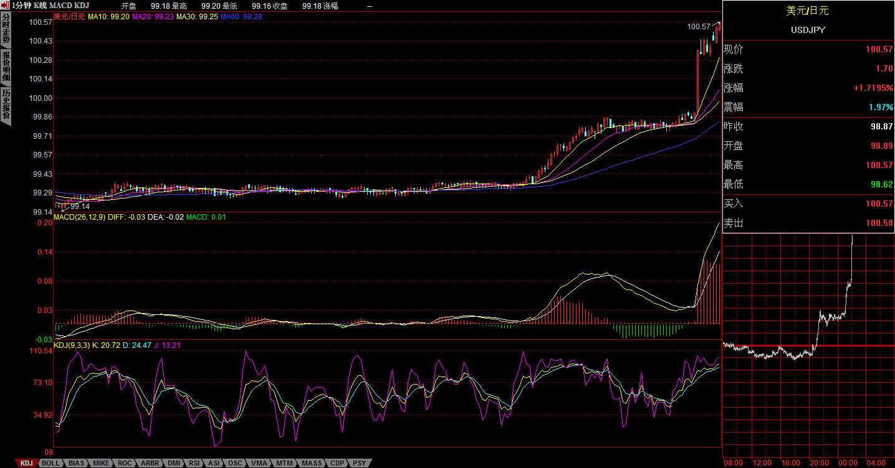
Task: Switch to the ARBR indicator tab
Action: [149, 464]
